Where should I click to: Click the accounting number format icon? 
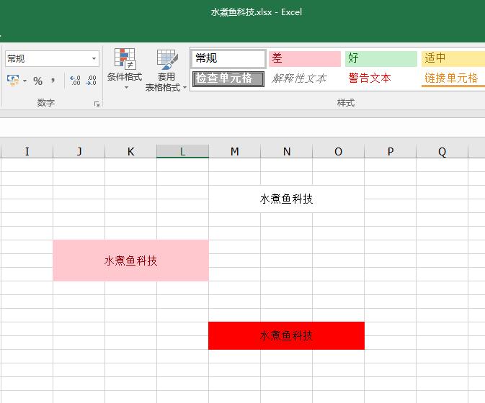[13, 81]
